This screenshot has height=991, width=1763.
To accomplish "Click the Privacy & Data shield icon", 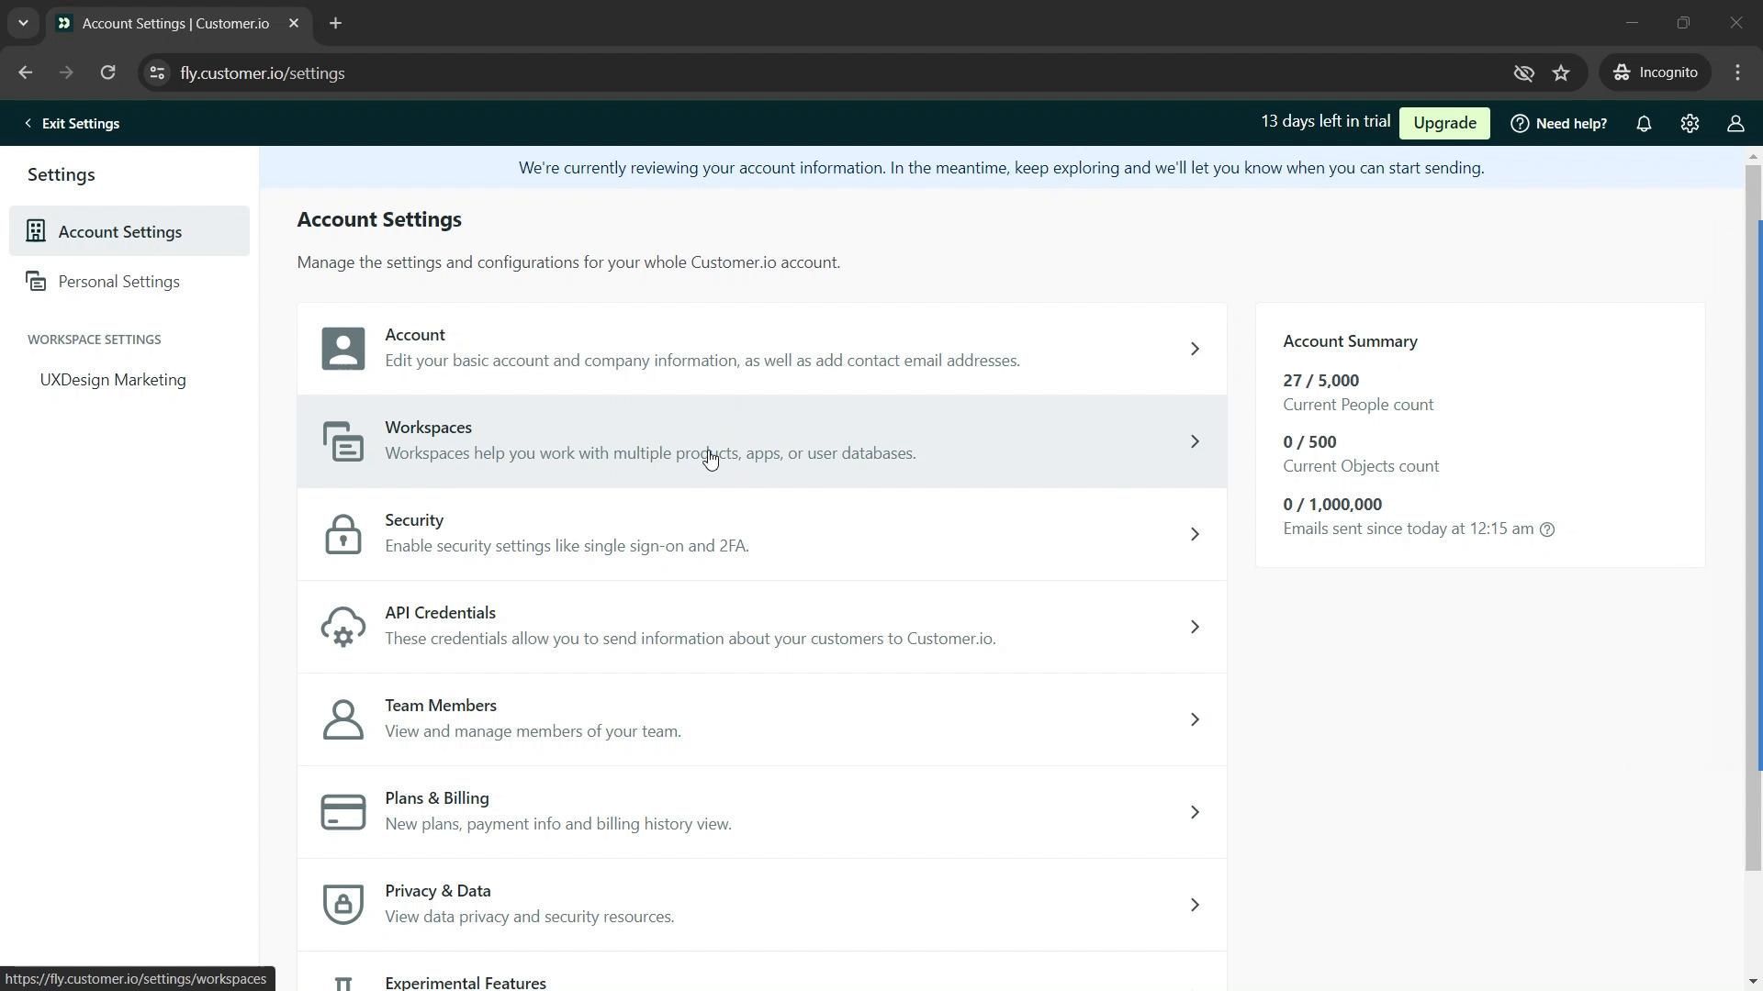I will click(x=342, y=905).
